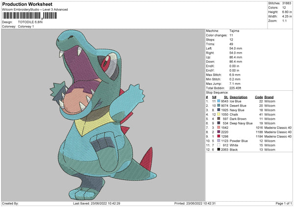Click the Dark Brown thread swatch
294x207 pixels.
219,119
